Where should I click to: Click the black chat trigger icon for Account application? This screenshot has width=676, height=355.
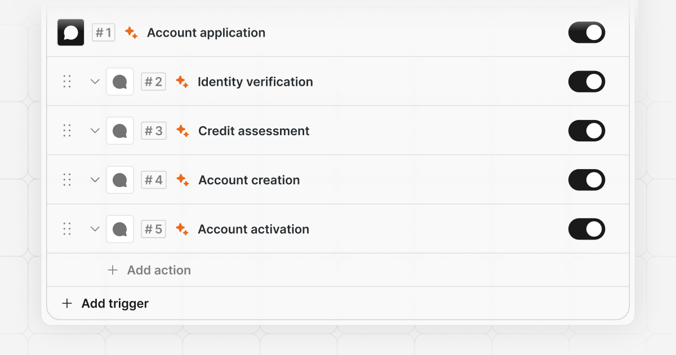pyautogui.click(x=71, y=33)
